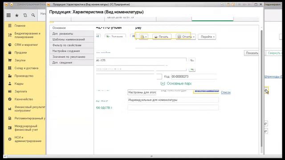Open the sections grid menu icon
The image size is (285, 160).
pos(8,16)
